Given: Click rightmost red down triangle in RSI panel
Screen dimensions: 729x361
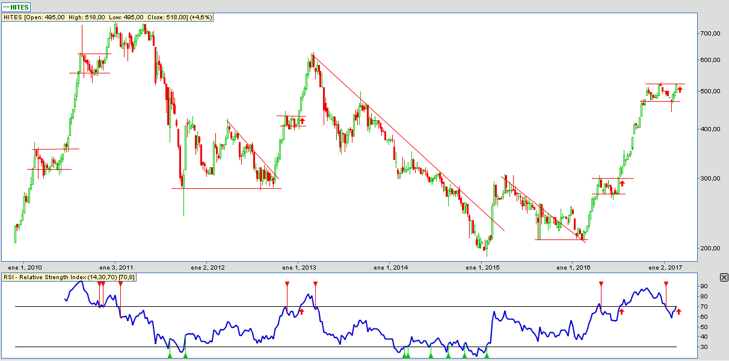Looking at the screenshot, I should tap(666, 283).
